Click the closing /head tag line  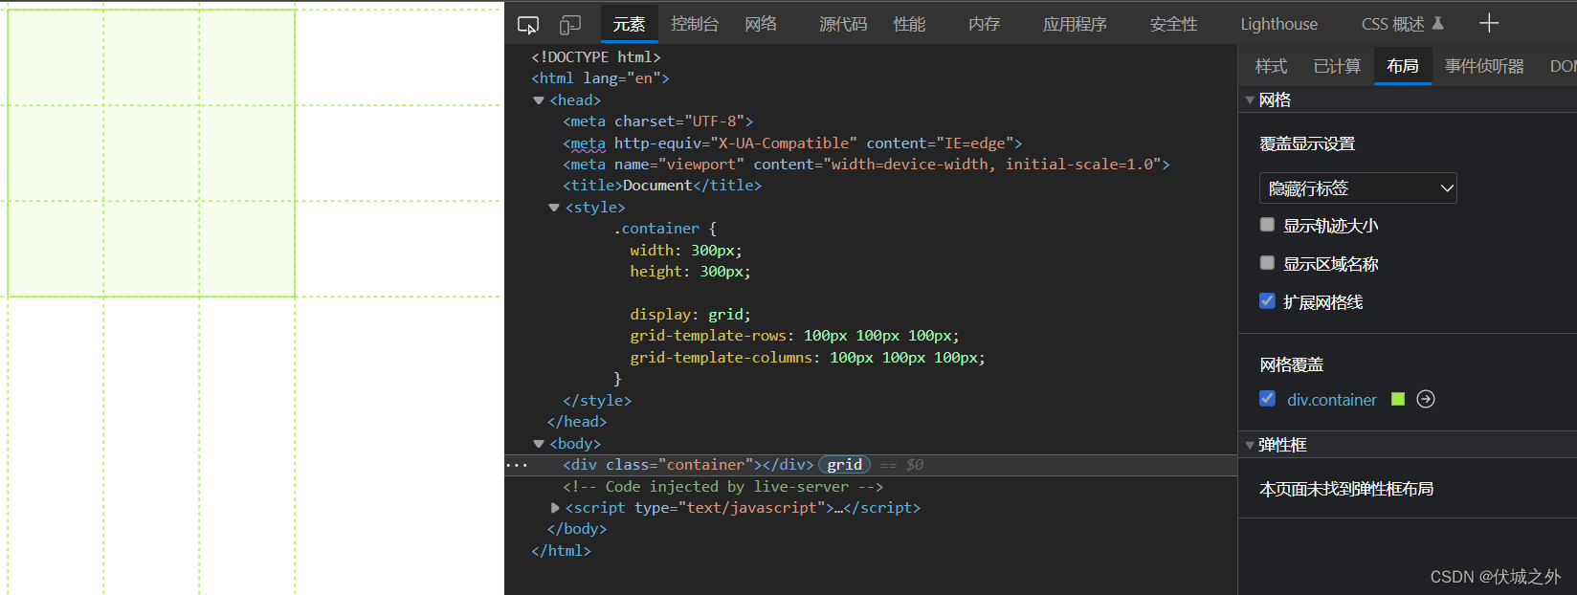pyautogui.click(x=577, y=422)
